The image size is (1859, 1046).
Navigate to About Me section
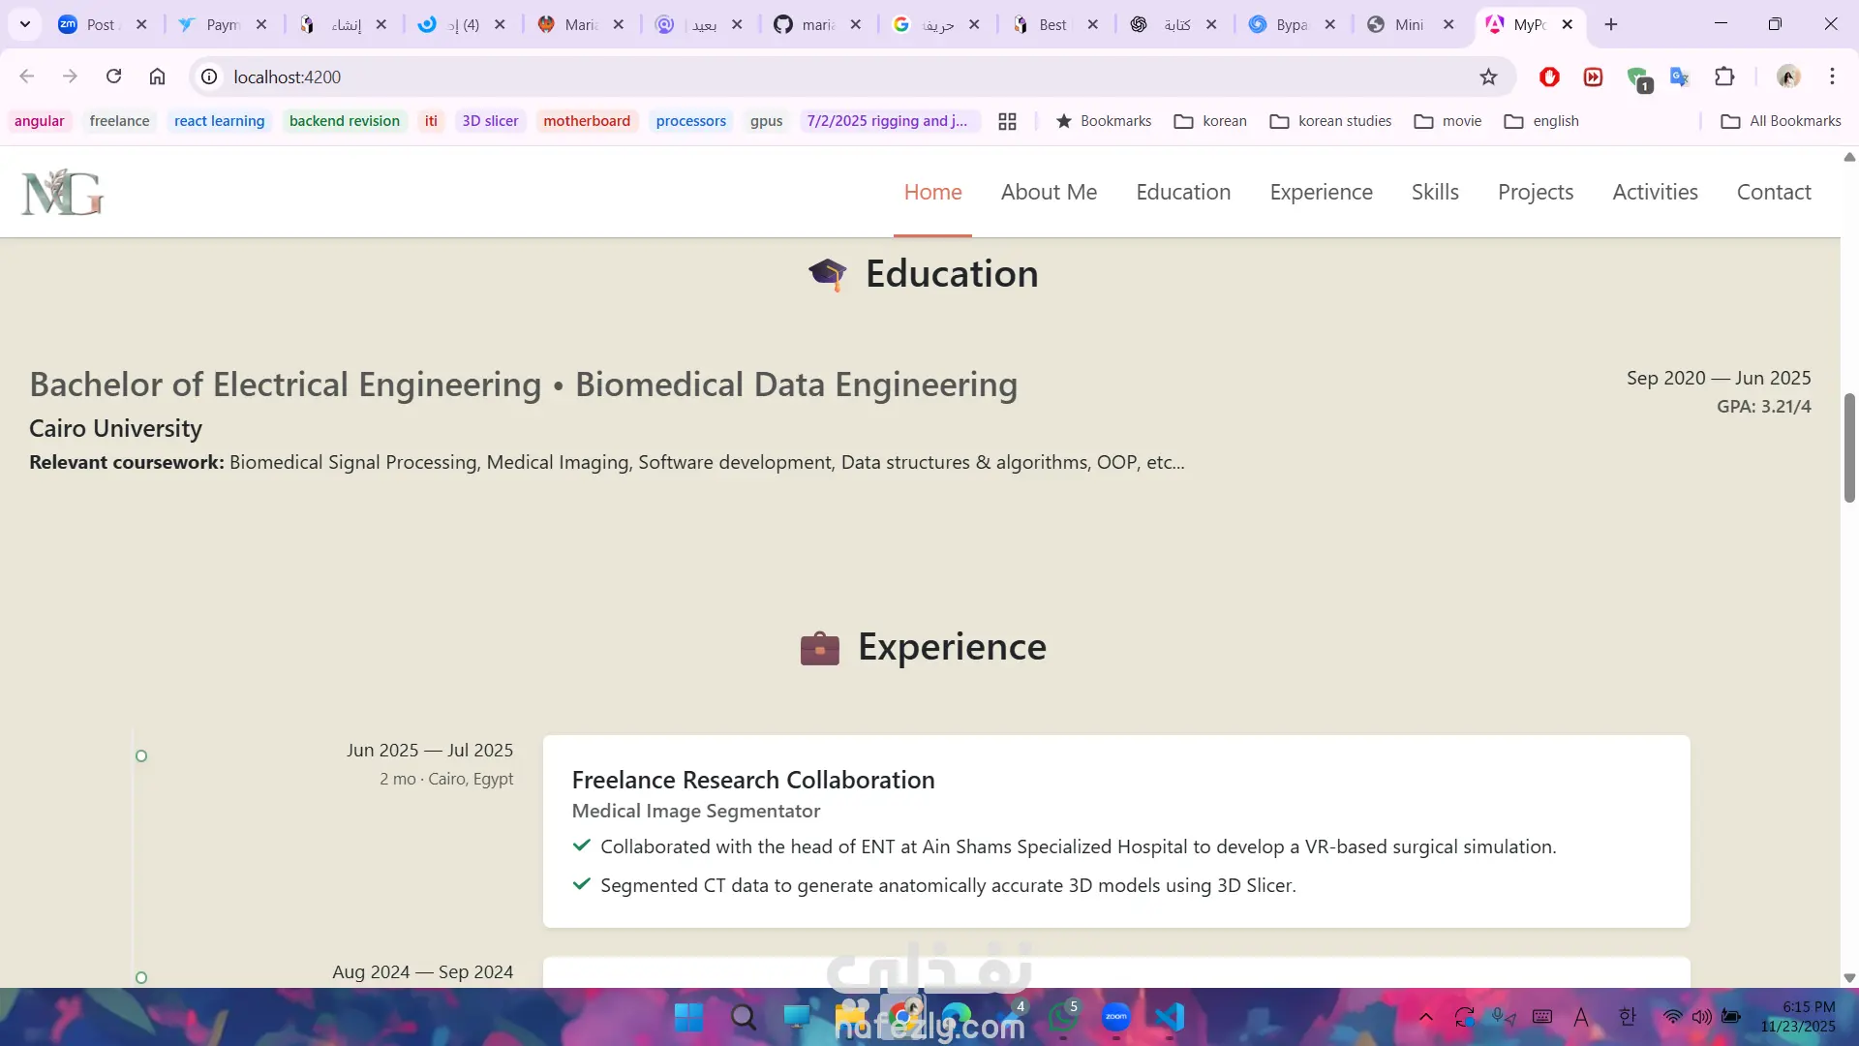1049,192
